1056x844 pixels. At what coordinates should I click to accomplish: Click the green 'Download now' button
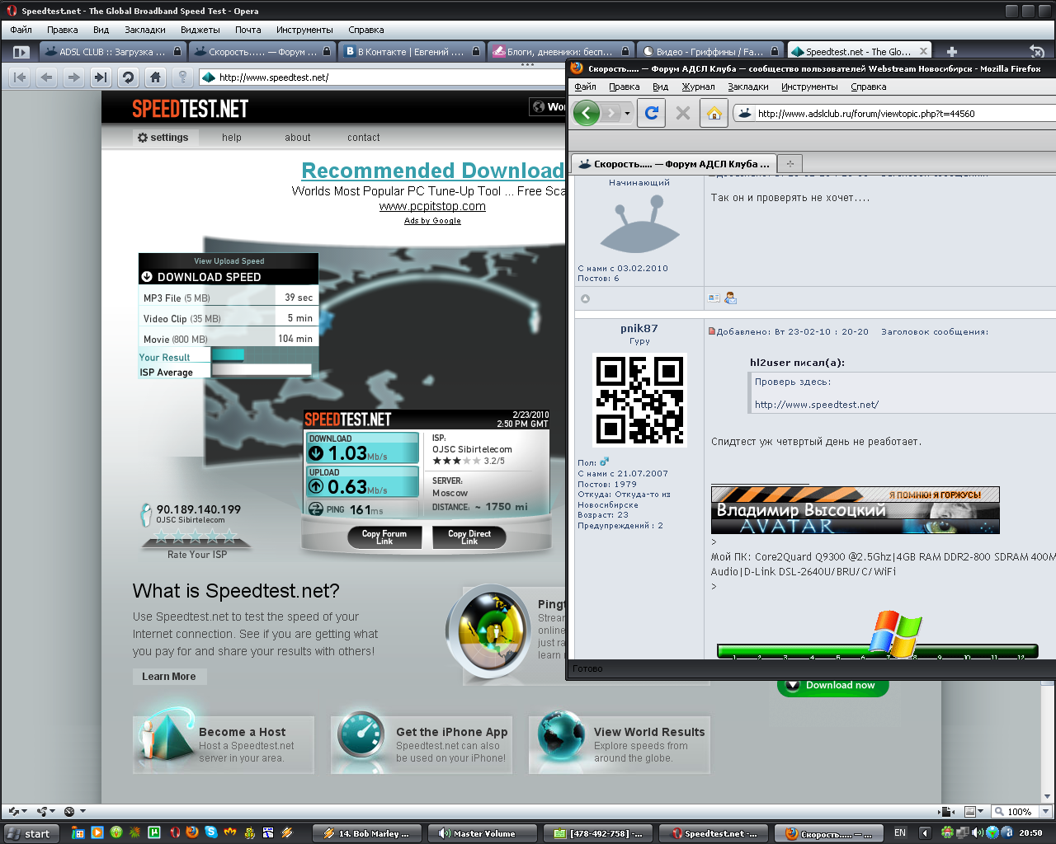833,686
